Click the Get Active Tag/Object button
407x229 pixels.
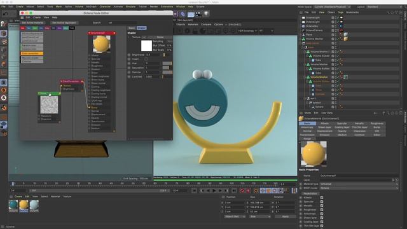tap(64, 23)
